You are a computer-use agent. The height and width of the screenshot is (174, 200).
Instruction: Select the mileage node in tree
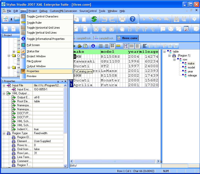[x=192, y=75]
